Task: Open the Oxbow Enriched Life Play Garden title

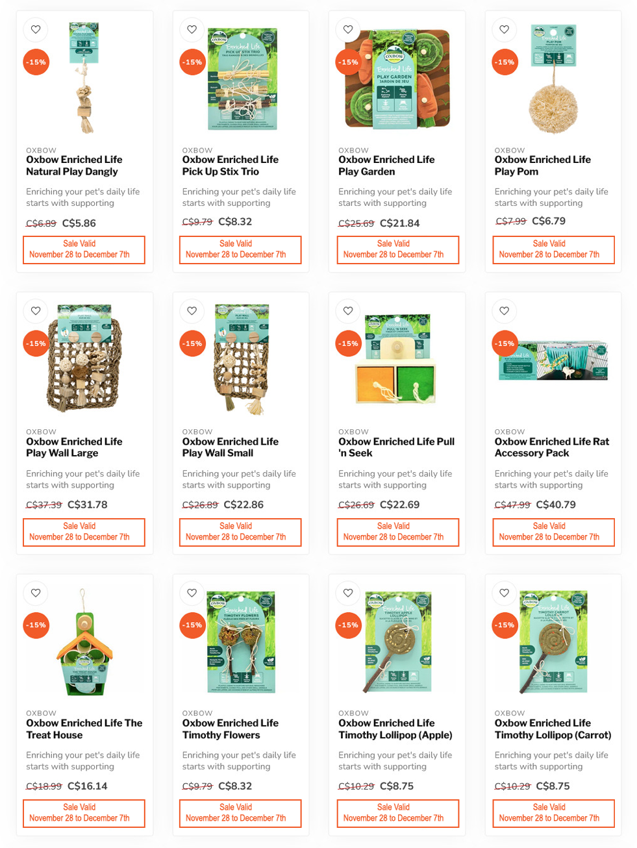Action: pyautogui.click(x=386, y=166)
